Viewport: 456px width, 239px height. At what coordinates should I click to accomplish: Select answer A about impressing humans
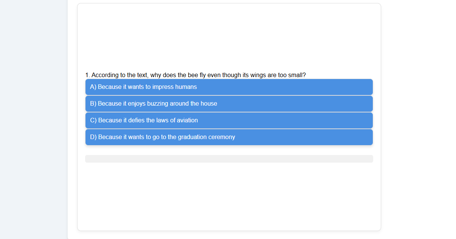(x=229, y=87)
